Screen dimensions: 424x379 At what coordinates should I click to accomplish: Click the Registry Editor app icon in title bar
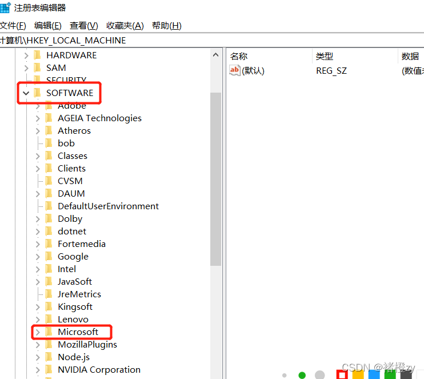[x=5, y=7]
